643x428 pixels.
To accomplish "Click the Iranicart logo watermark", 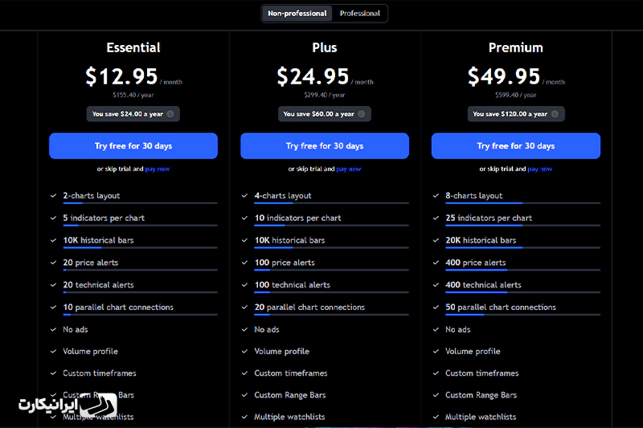I will (x=68, y=405).
